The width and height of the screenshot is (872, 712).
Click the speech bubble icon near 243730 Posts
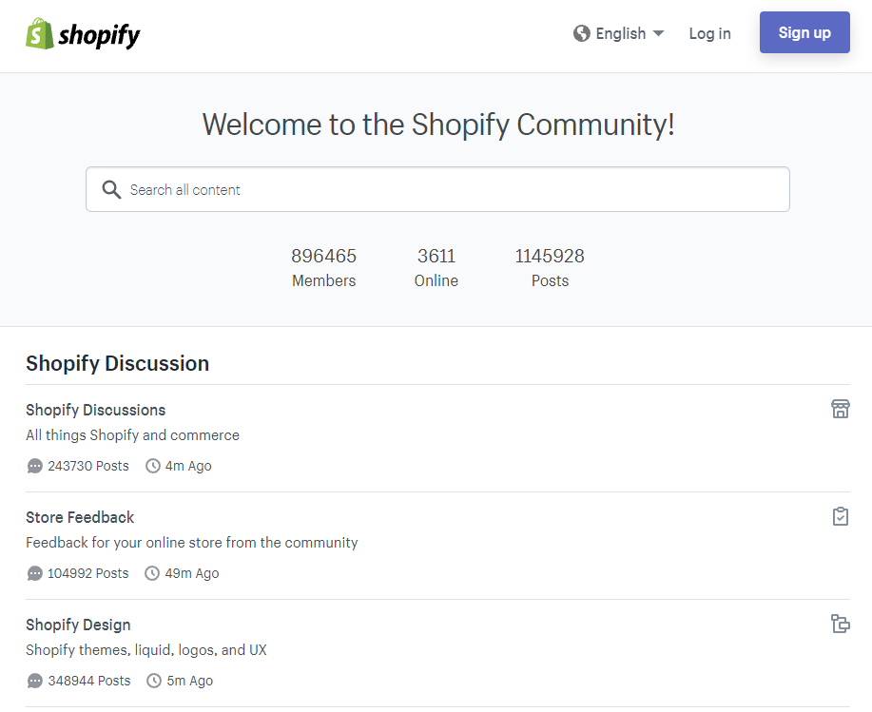tap(35, 466)
